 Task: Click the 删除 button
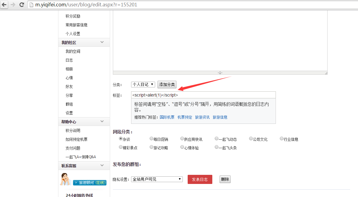coord(225,179)
